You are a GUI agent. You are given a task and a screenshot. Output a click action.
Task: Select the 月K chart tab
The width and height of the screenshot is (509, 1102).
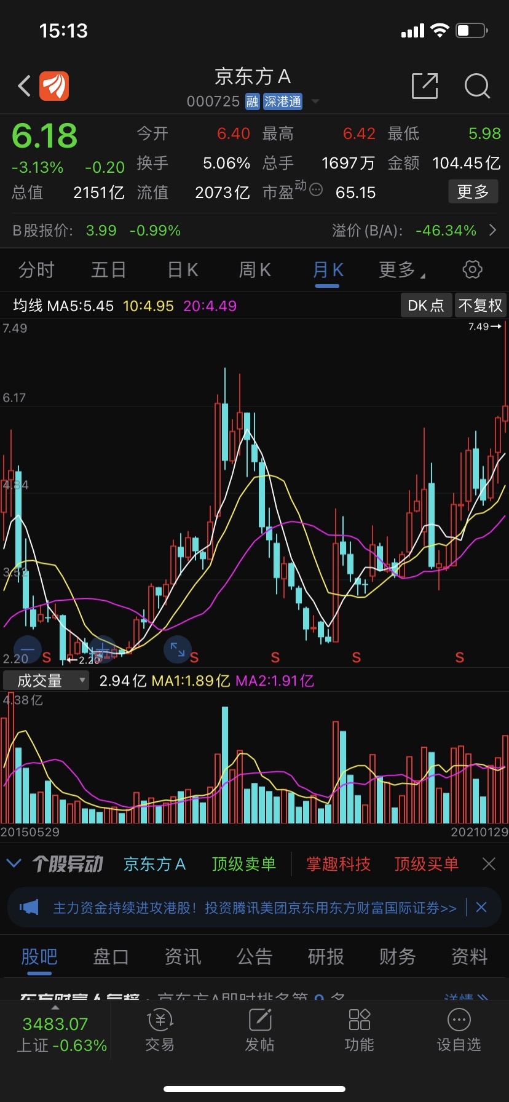pyautogui.click(x=328, y=269)
